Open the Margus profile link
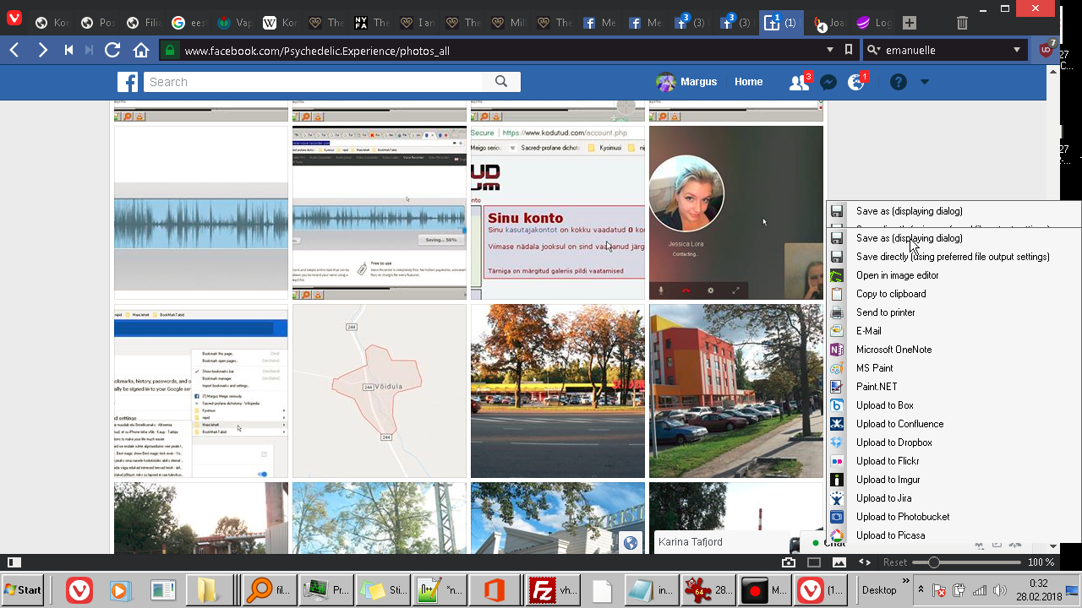Screen dimensions: 1082x608 pyautogui.click(x=686, y=82)
